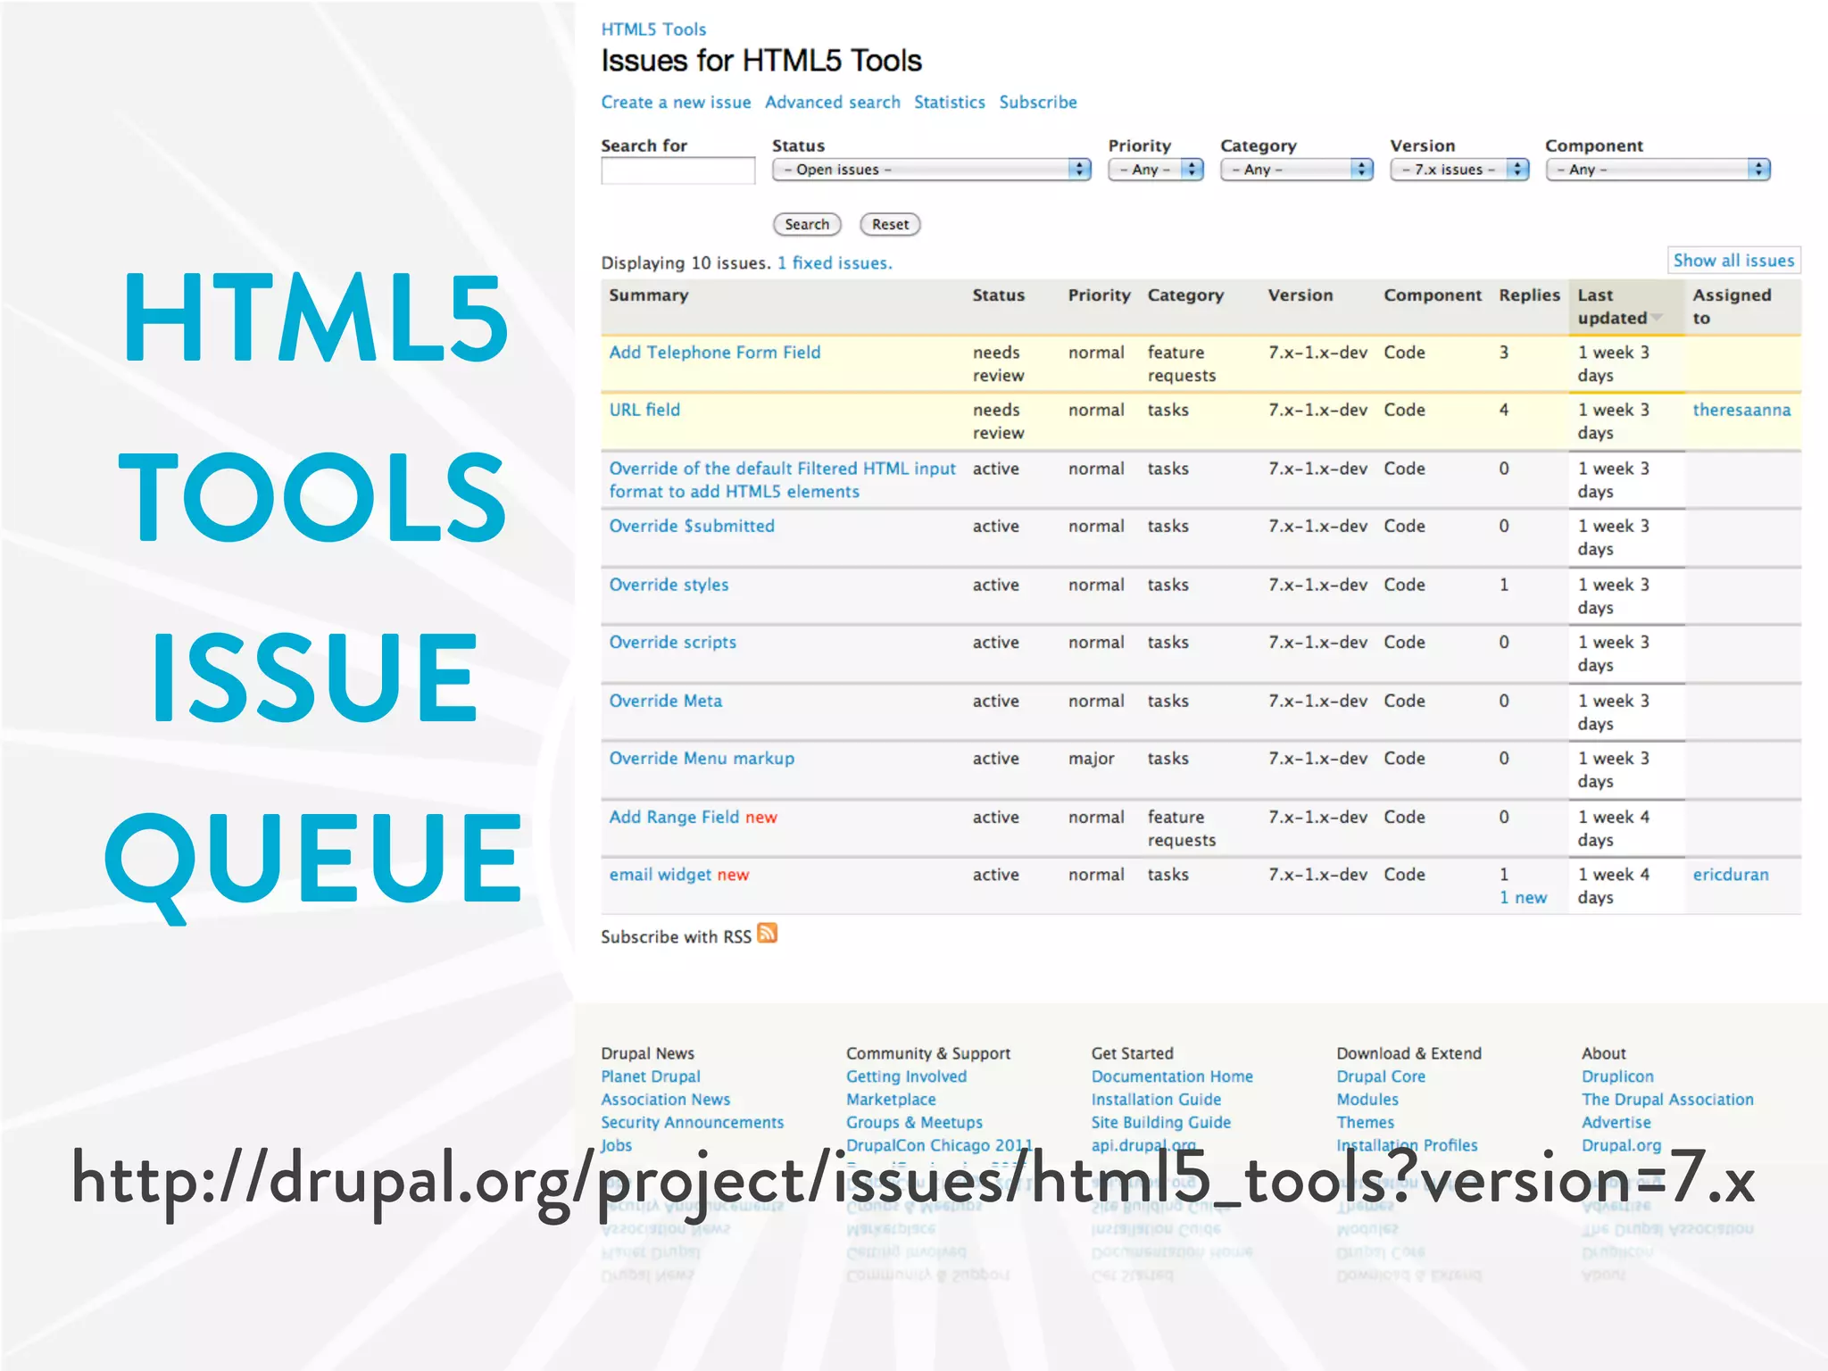The image size is (1828, 1371).
Task: Open the Themes footer link
Action: (1365, 1123)
